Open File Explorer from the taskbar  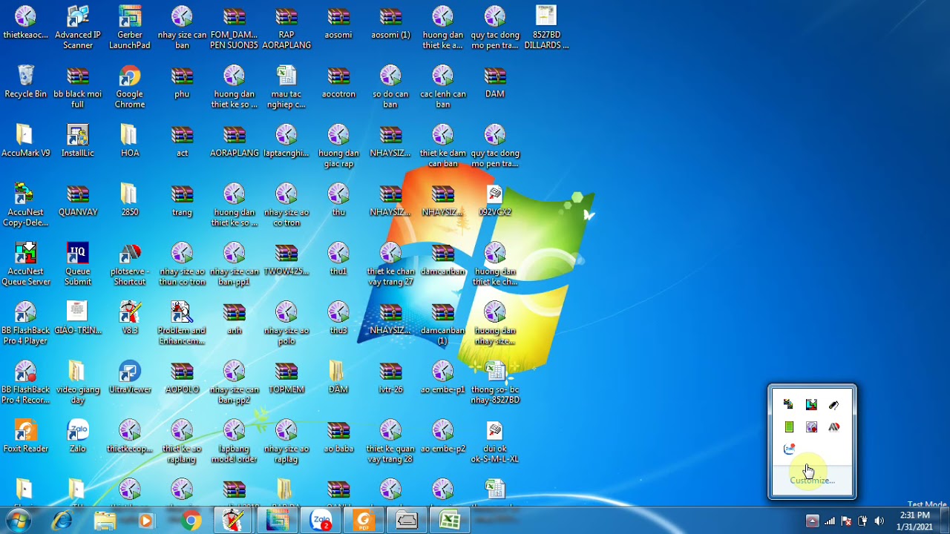[x=105, y=521]
